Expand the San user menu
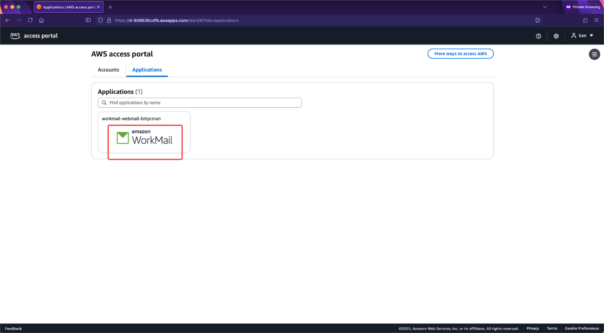604x333 pixels. click(x=582, y=36)
